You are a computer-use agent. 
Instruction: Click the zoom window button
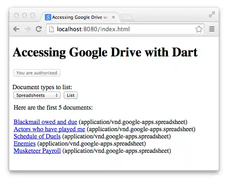coord(32,15)
